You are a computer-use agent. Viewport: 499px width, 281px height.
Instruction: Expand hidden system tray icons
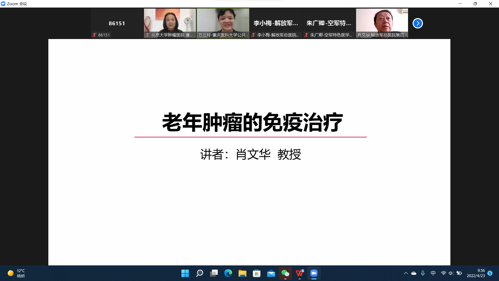406,273
